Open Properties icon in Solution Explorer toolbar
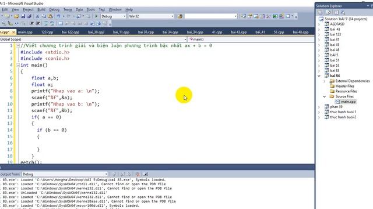373x209 pixels. coord(321,12)
